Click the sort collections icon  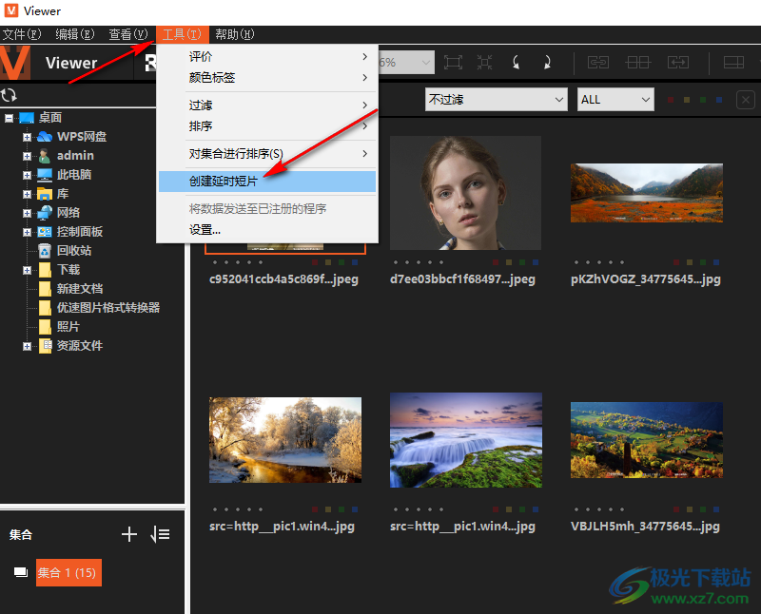click(x=160, y=534)
